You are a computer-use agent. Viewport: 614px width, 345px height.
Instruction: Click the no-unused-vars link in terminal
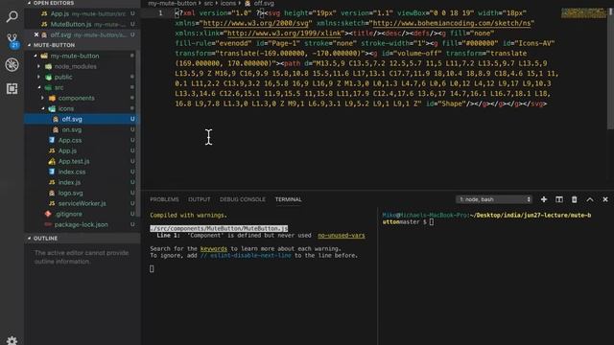tap(342, 236)
